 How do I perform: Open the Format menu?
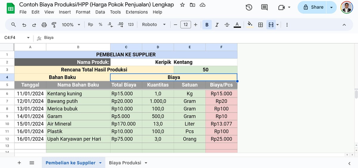tap(83, 12)
